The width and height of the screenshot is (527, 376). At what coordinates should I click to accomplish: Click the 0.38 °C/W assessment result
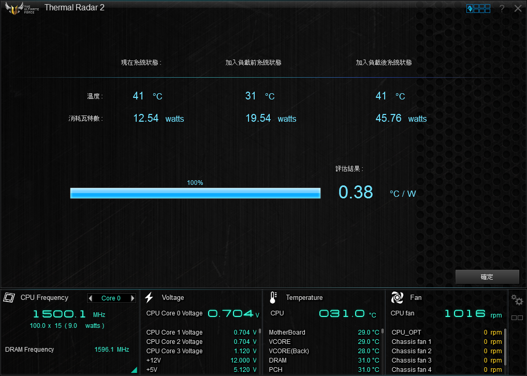(356, 192)
